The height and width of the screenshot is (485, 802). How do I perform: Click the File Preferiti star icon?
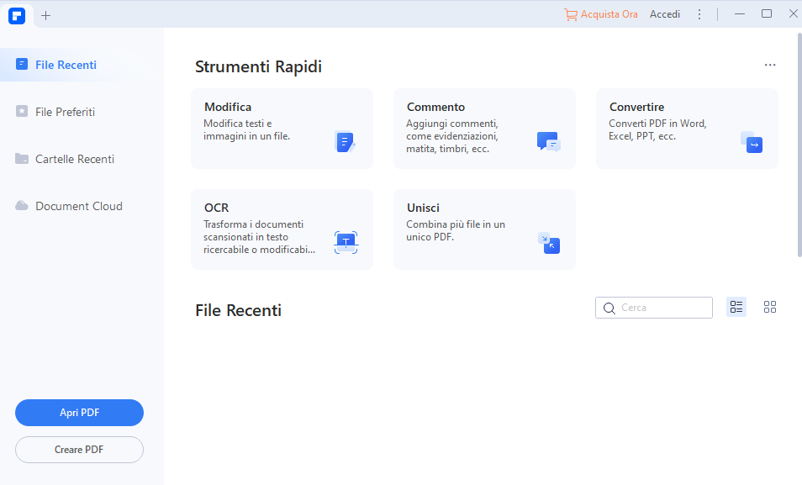coord(22,111)
